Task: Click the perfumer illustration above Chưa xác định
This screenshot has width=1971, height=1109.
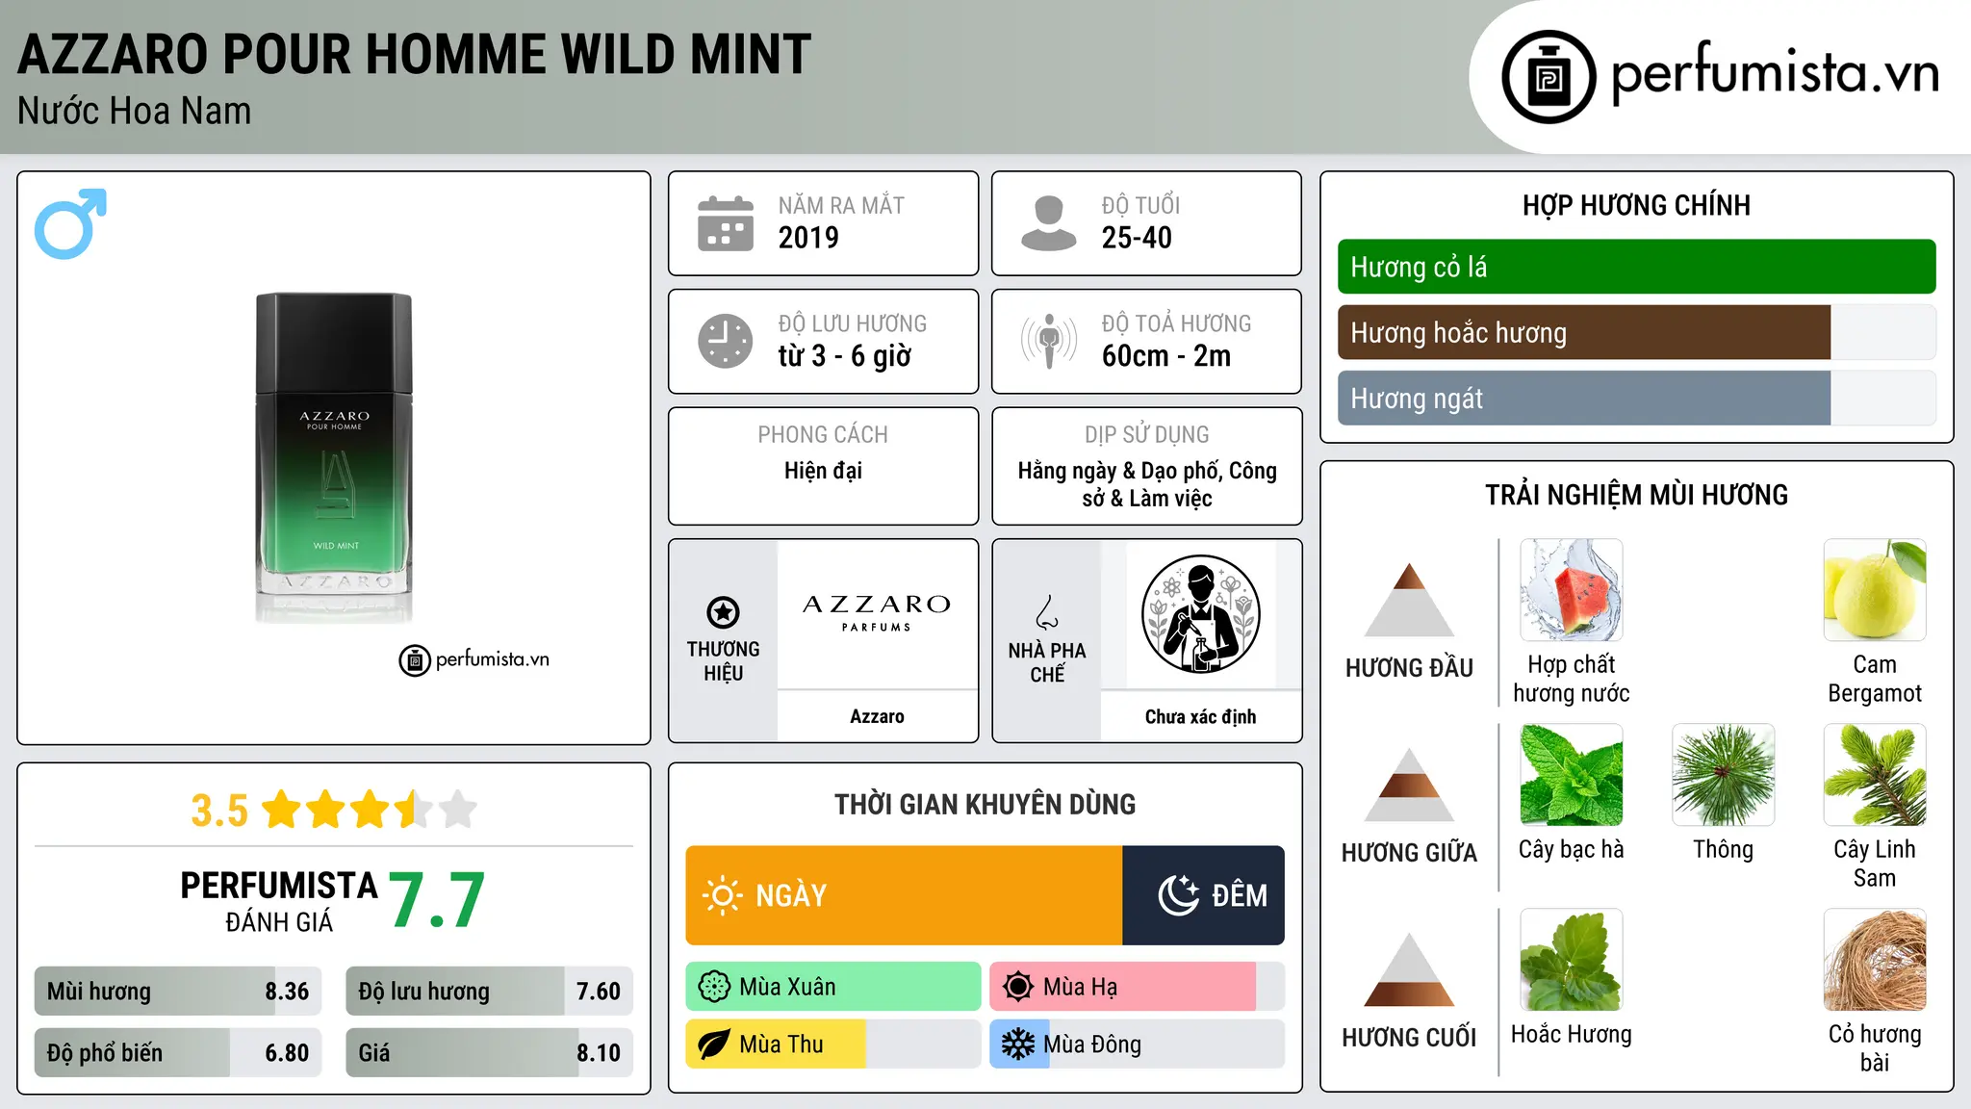Action: tap(1200, 614)
